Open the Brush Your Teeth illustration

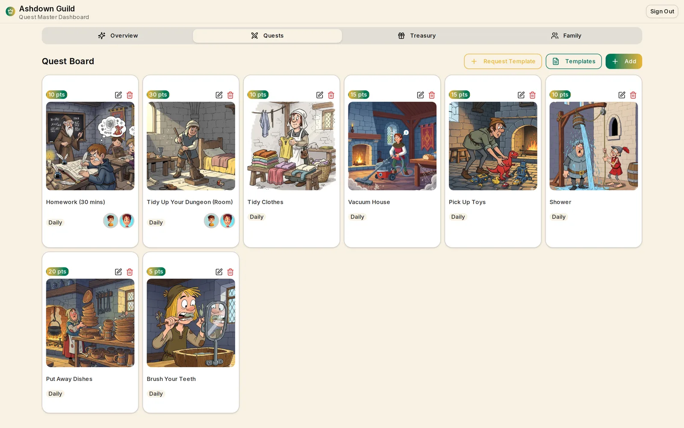(x=191, y=323)
